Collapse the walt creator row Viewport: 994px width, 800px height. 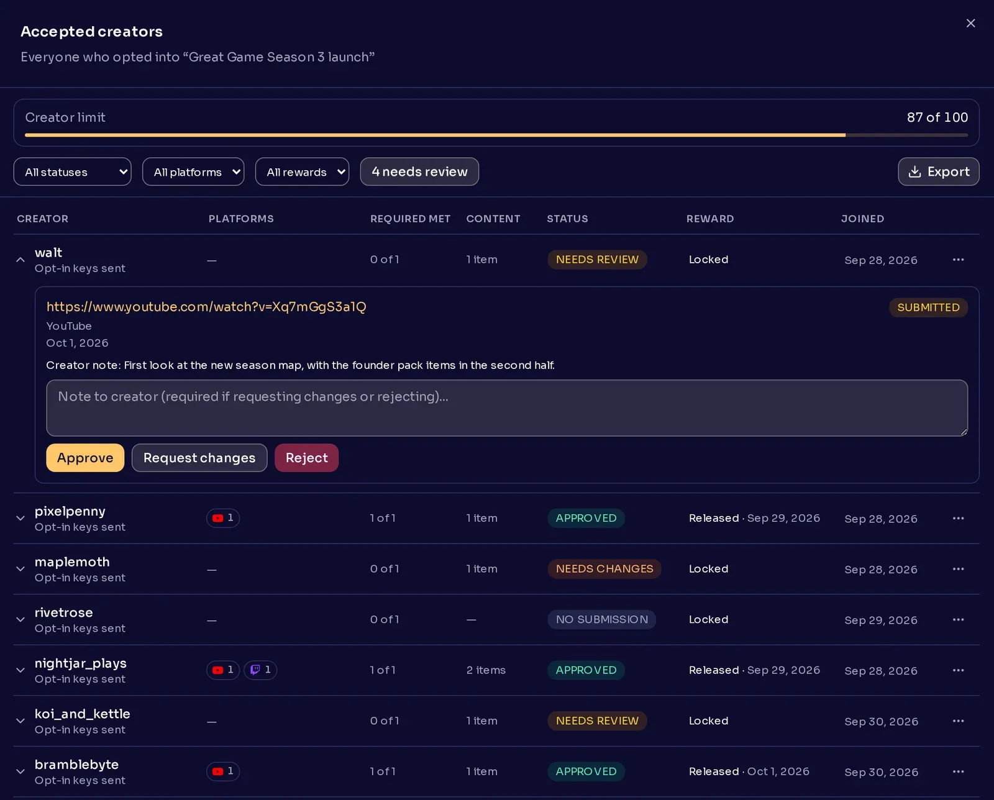pyautogui.click(x=21, y=260)
